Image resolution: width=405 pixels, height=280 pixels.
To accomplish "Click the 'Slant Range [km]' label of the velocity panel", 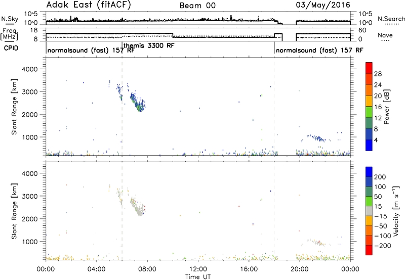I will [14, 211].
